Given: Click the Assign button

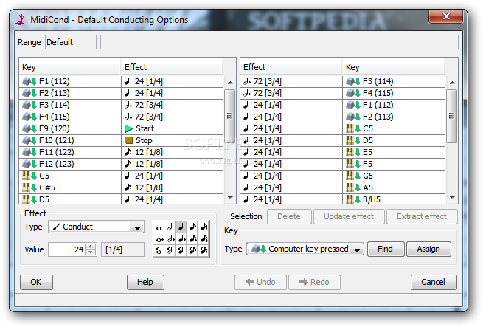Looking at the screenshot, I should click(428, 249).
